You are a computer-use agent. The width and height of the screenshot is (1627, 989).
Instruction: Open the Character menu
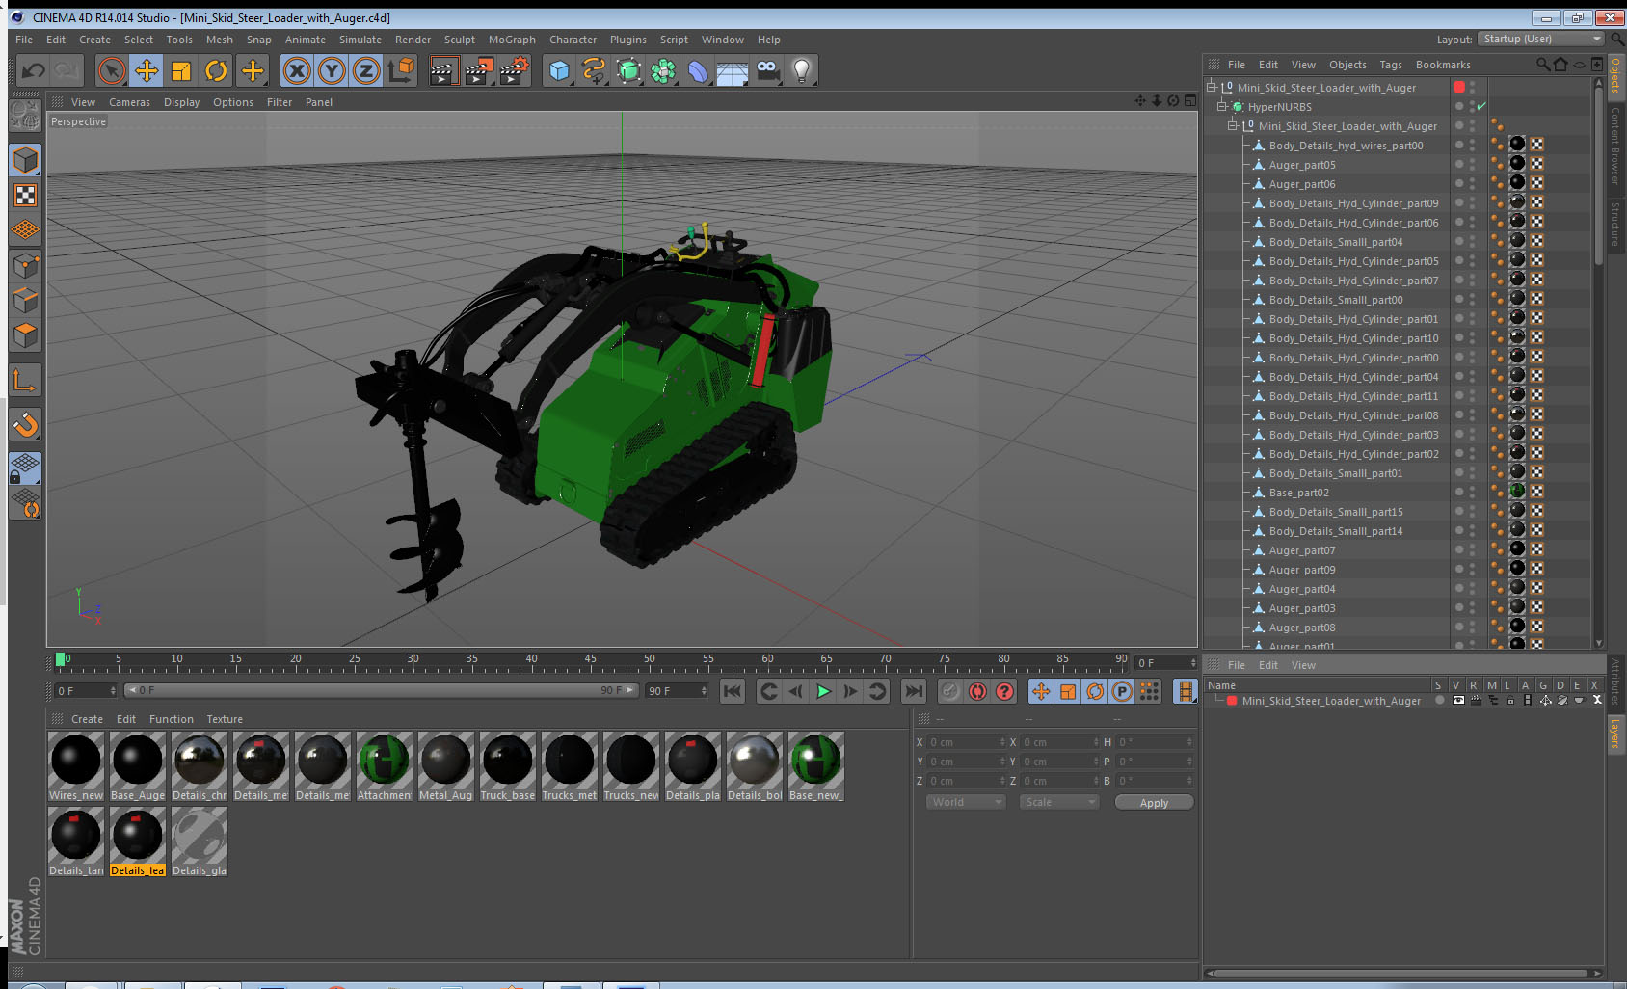point(573,40)
